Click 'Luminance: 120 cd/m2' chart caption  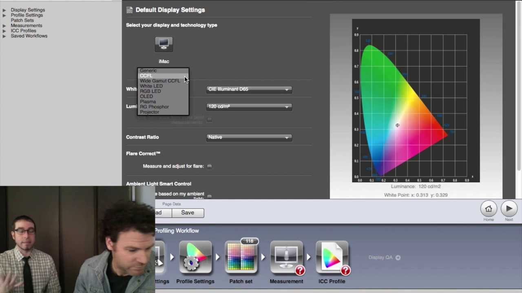tap(416, 186)
